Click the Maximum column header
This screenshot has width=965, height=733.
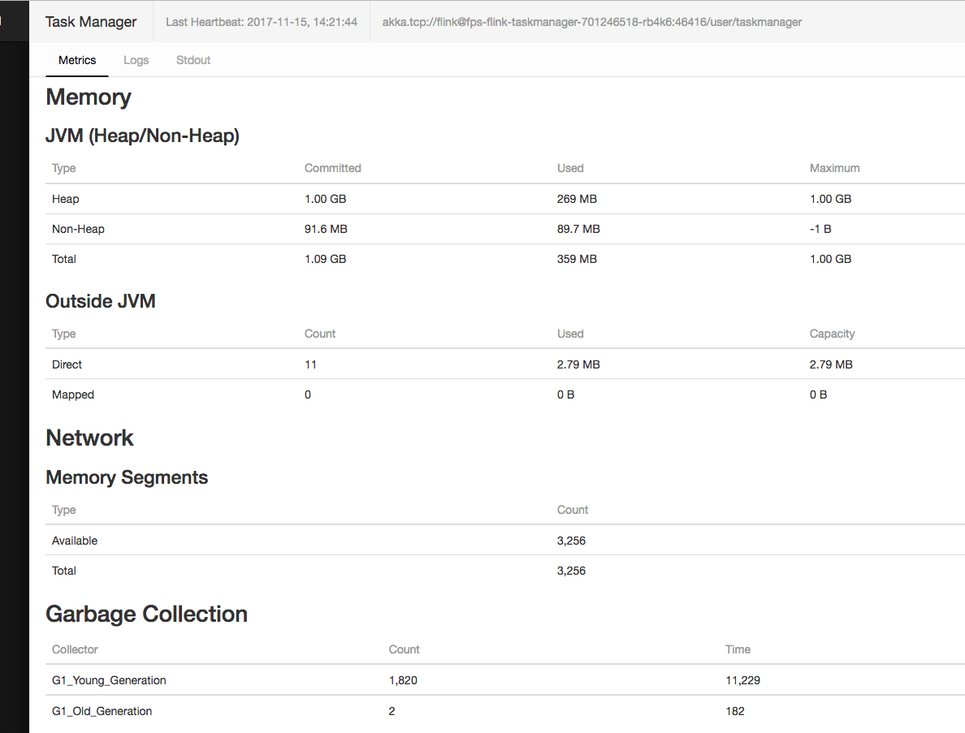pos(834,168)
